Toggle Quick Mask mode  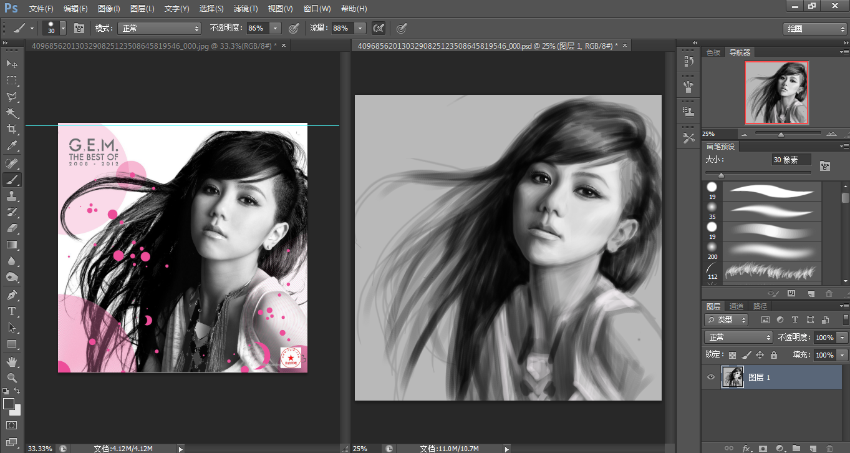12,425
